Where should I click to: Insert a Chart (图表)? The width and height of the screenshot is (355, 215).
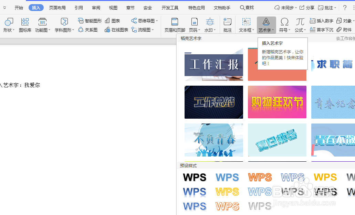pyautogui.click(x=113, y=21)
